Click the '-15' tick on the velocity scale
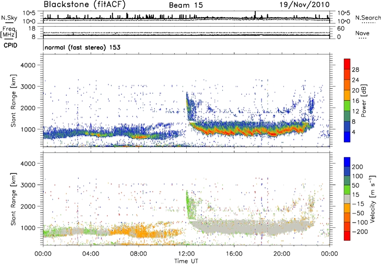The height and width of the screenshot is (264, 381). point(358,204)
